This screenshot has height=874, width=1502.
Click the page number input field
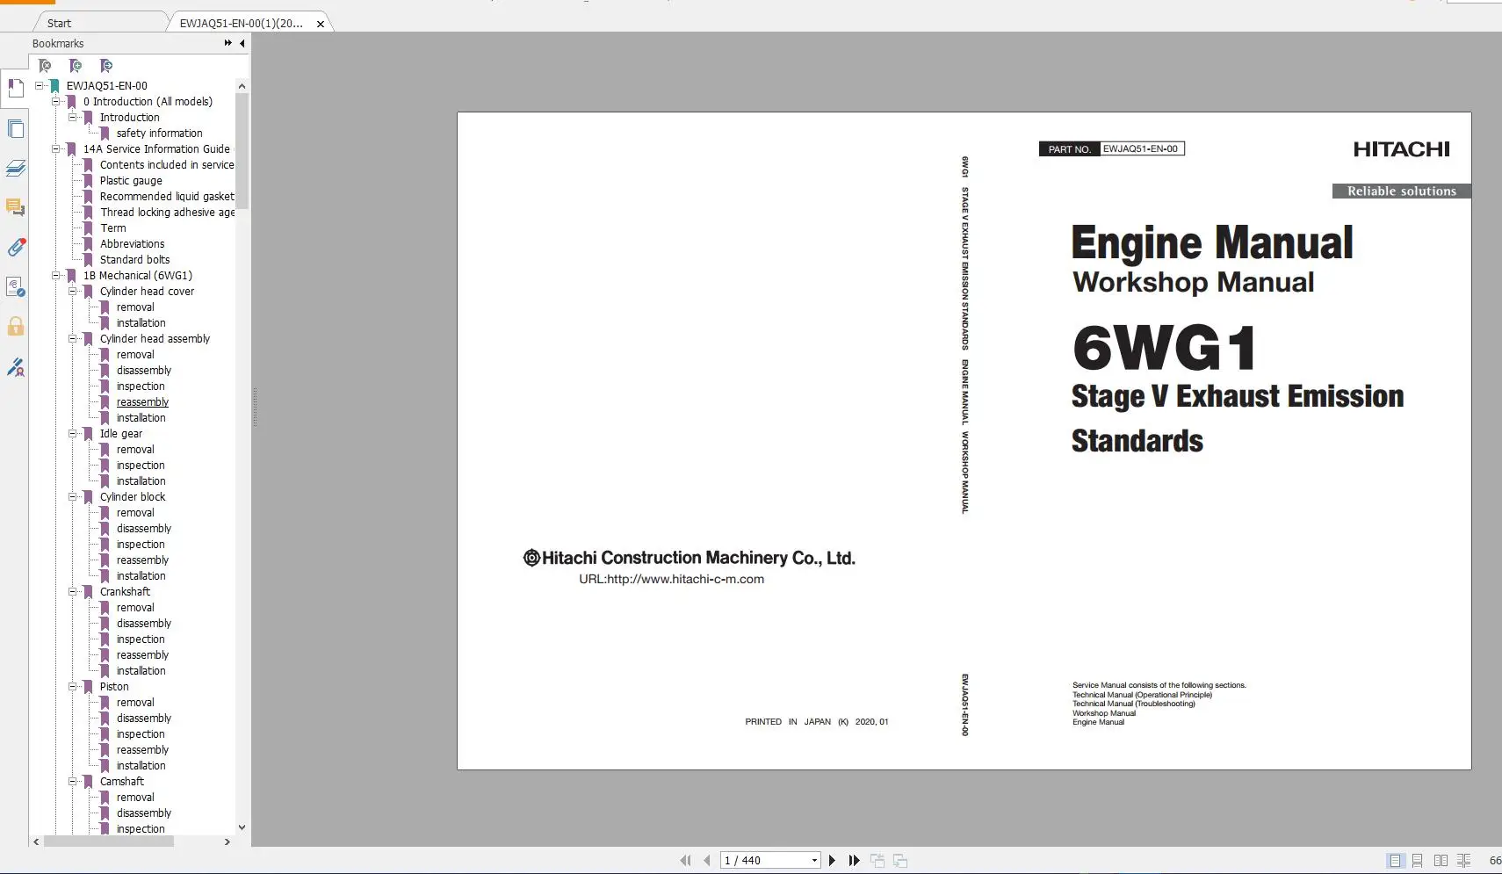coord(765,861)
